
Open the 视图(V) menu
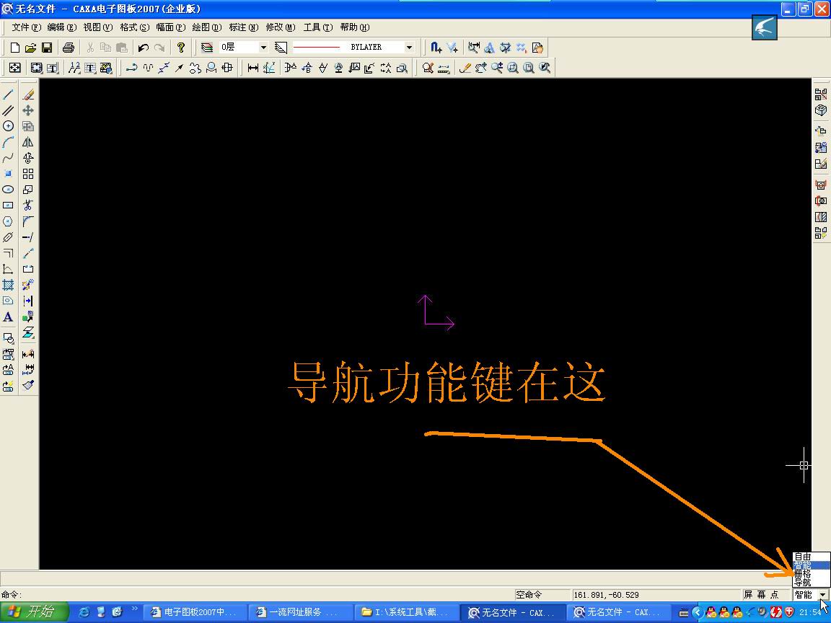coord(98,27)
